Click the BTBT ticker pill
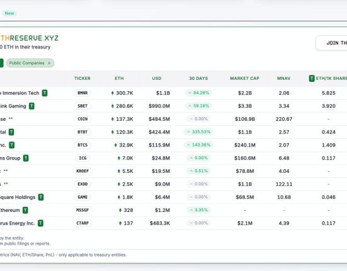 82,132
